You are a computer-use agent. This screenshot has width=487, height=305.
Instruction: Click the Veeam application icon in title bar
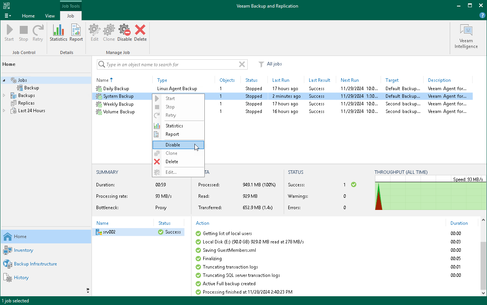tap(6, 6)
